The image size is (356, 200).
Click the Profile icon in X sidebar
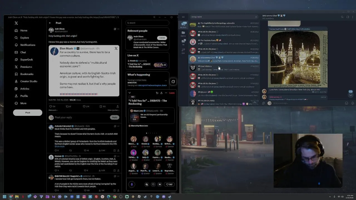pos(16,96)
